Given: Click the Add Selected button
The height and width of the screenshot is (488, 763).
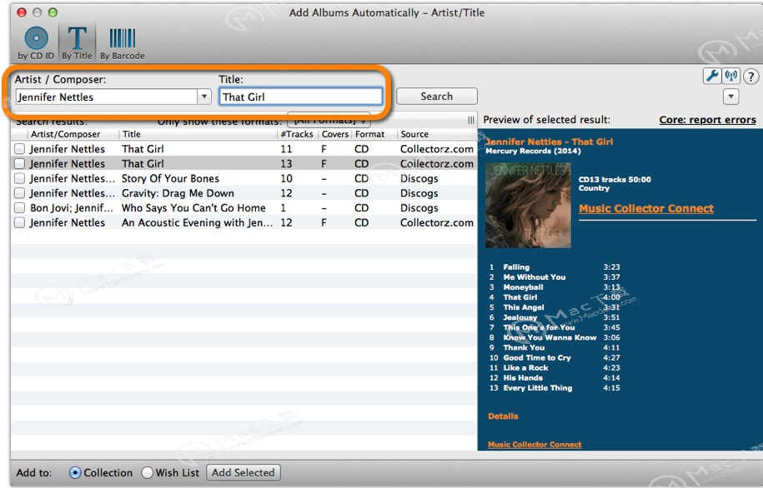Looking at the screenshot, I should [x=243, y=472].
